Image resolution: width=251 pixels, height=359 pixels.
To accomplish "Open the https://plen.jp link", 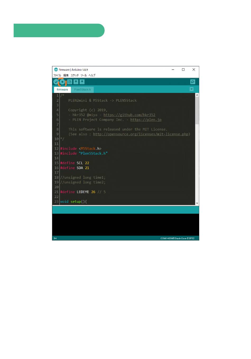I will tap(146, 120).
